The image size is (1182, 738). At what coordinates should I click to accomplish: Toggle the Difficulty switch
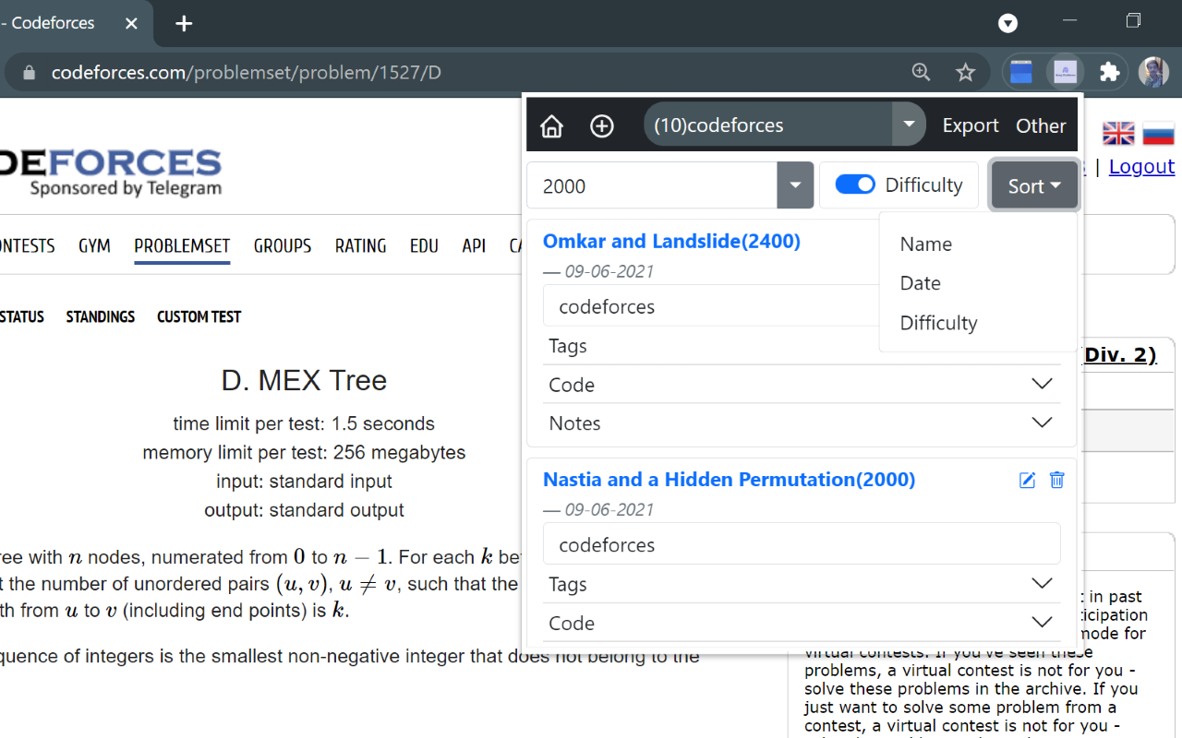click(x=855, y=184)
